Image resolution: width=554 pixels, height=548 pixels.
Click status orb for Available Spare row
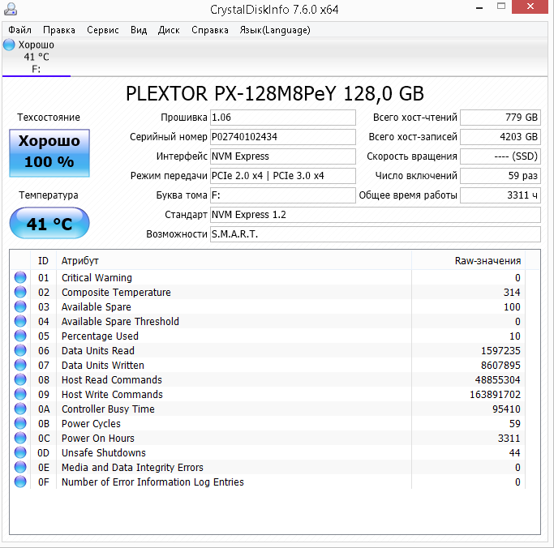pos(20,306)
